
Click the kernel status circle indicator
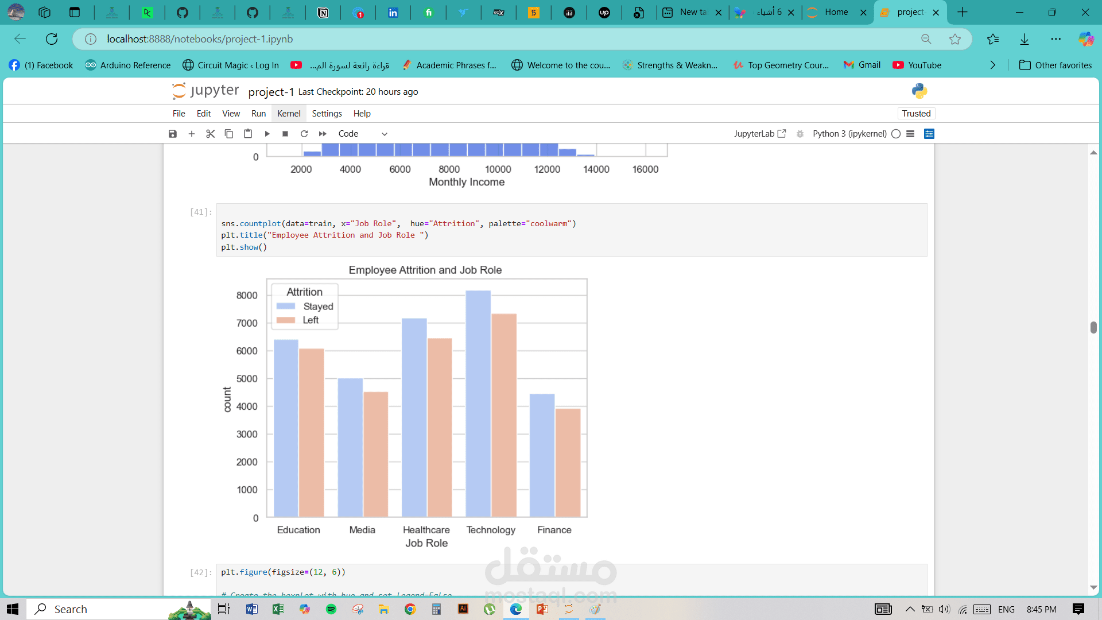[896, 134]
